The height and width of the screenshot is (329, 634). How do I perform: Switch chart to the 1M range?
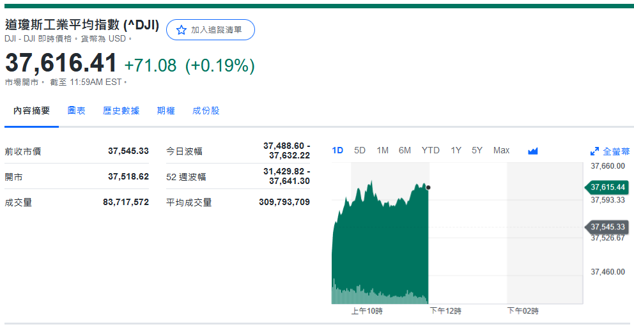(382, 150)
